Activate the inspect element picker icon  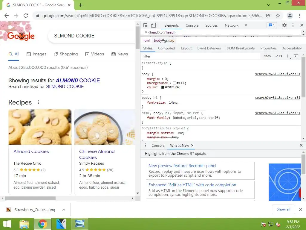[x=145, y=25]
